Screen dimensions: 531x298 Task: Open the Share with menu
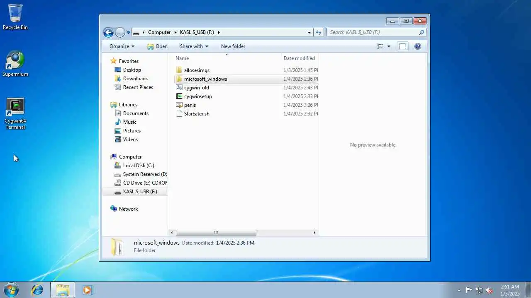pyautogui.click(x=194, y=46)
